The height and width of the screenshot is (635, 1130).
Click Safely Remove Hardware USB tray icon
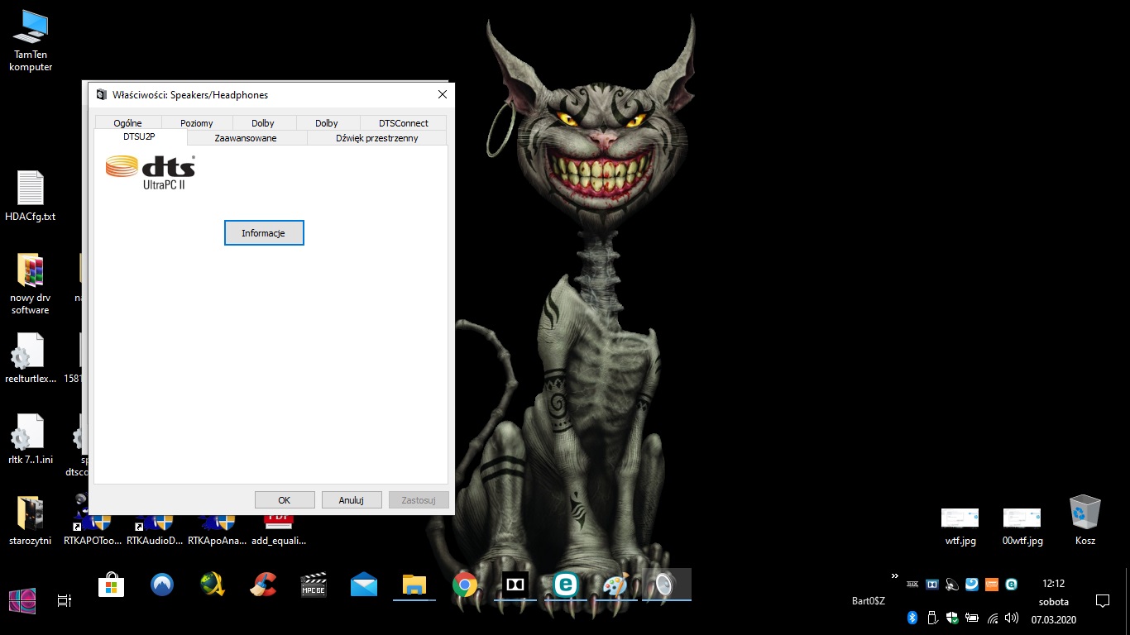[932, 618]
